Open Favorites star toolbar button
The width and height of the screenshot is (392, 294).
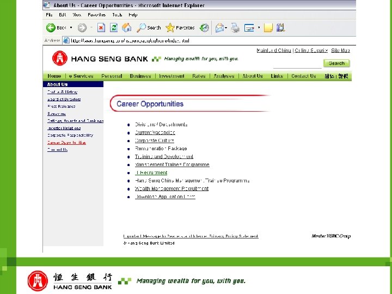180,28
